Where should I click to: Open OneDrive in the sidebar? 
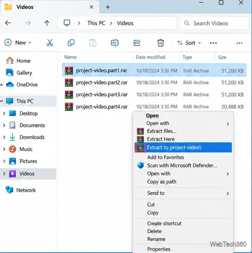pyautogui.click(x=22, y=84)
